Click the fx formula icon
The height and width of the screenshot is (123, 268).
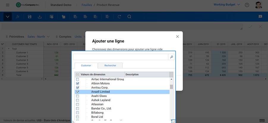pyautogui.click(x=18, y=17)
